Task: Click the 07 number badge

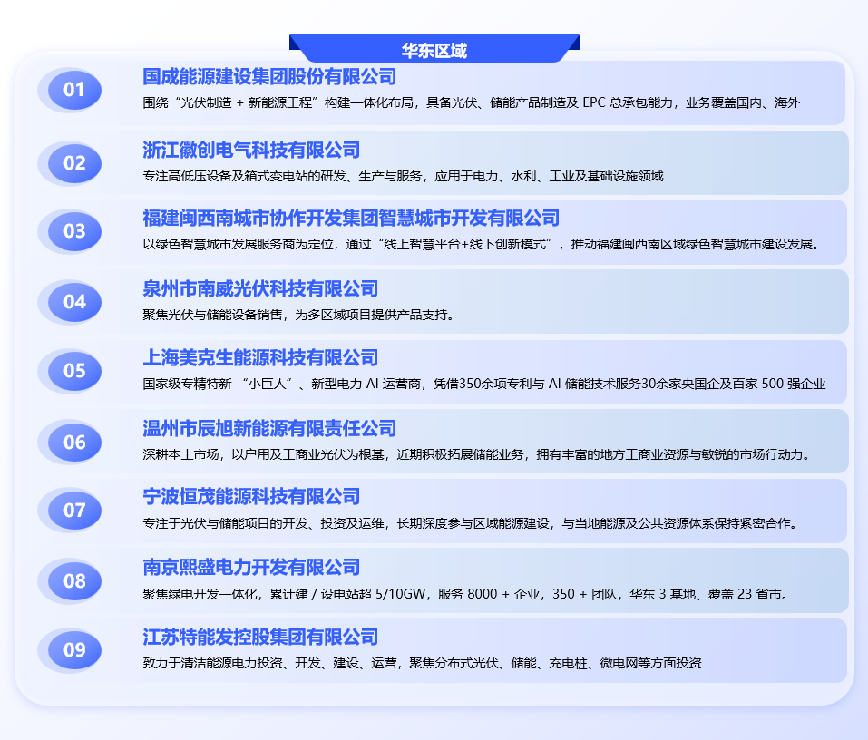Action: [74, 511]
